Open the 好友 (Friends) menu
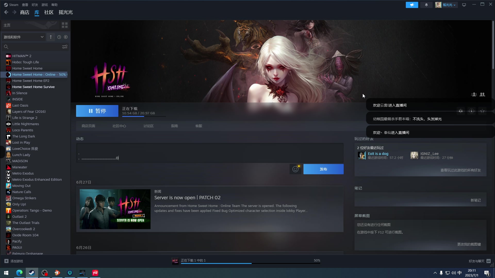This screenshot has width=495, height=278. tap(35, 5)
